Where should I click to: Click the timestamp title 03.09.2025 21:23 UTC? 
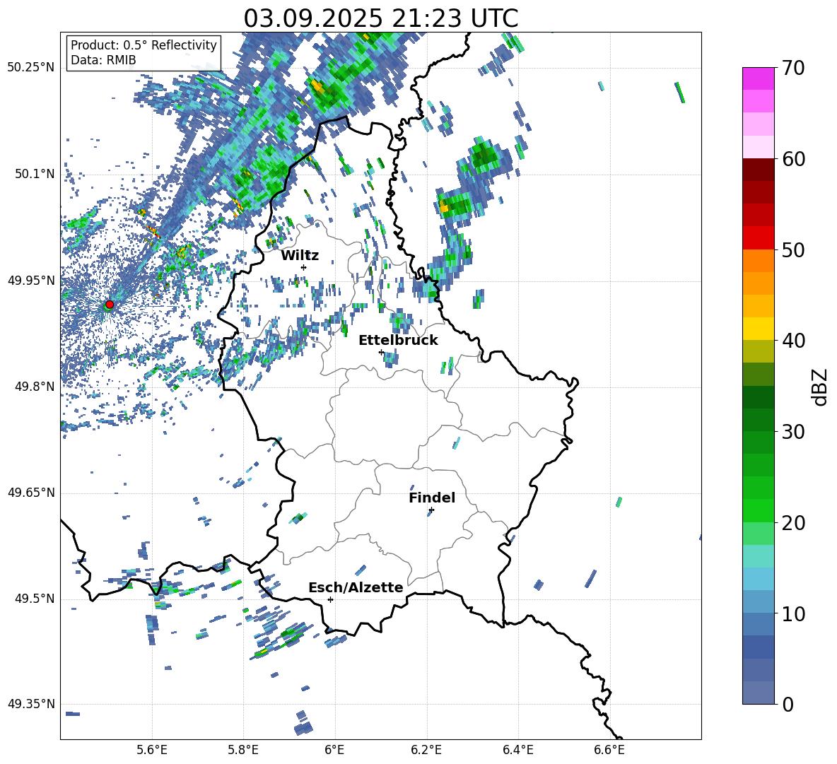point(380,18)
